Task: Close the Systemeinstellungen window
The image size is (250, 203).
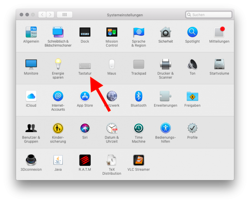Action: point(21,15)
